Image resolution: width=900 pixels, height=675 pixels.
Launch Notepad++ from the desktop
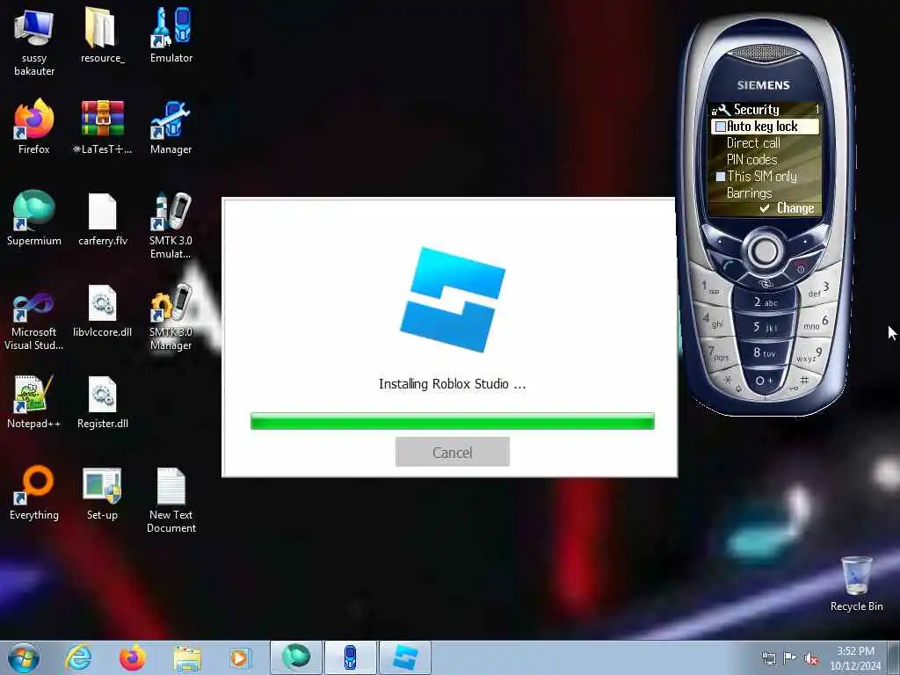tap(34, 401)
